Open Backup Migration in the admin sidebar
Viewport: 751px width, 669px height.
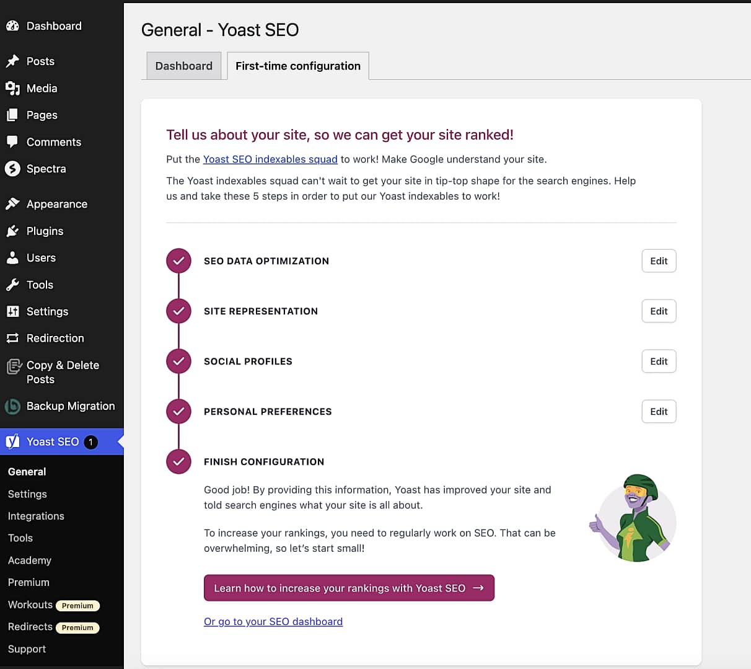coord(71,406)
